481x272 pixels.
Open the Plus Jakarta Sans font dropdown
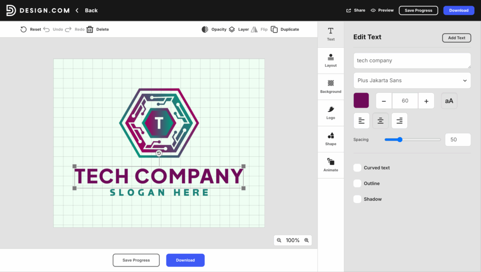click(412, 81)
